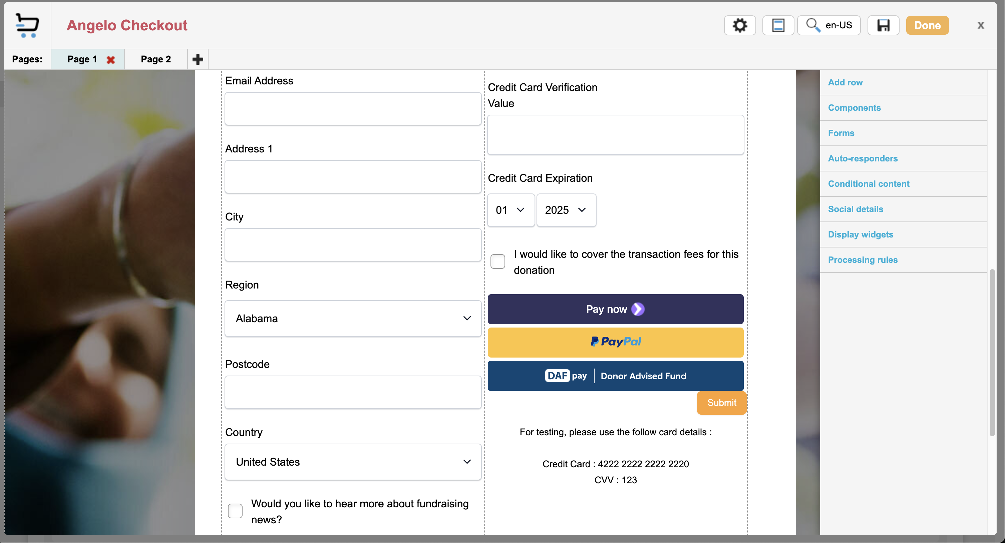Add a new page with plus icon

[198, 59]
